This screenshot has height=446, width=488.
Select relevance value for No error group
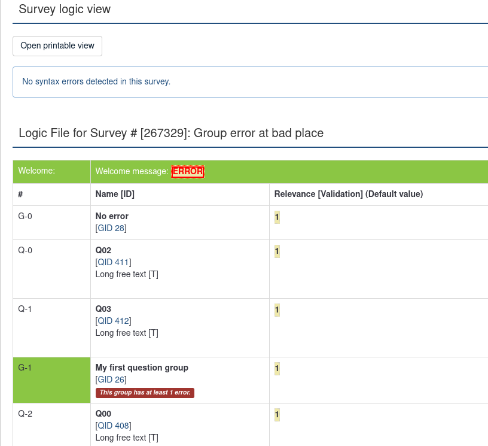pyautogui.click(x=277, y=217)
